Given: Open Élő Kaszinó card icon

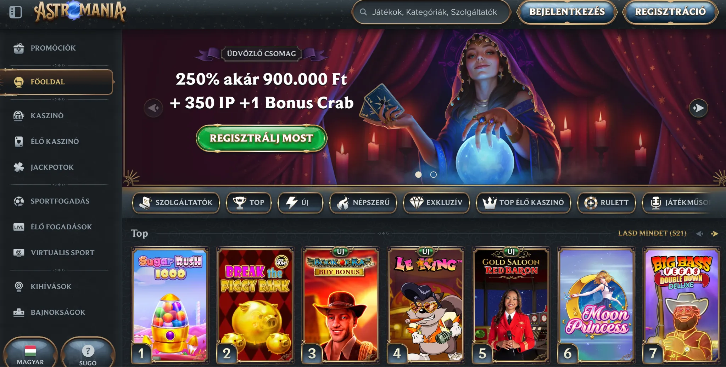Looking at the screenshot, I should [x=19, y=142].
